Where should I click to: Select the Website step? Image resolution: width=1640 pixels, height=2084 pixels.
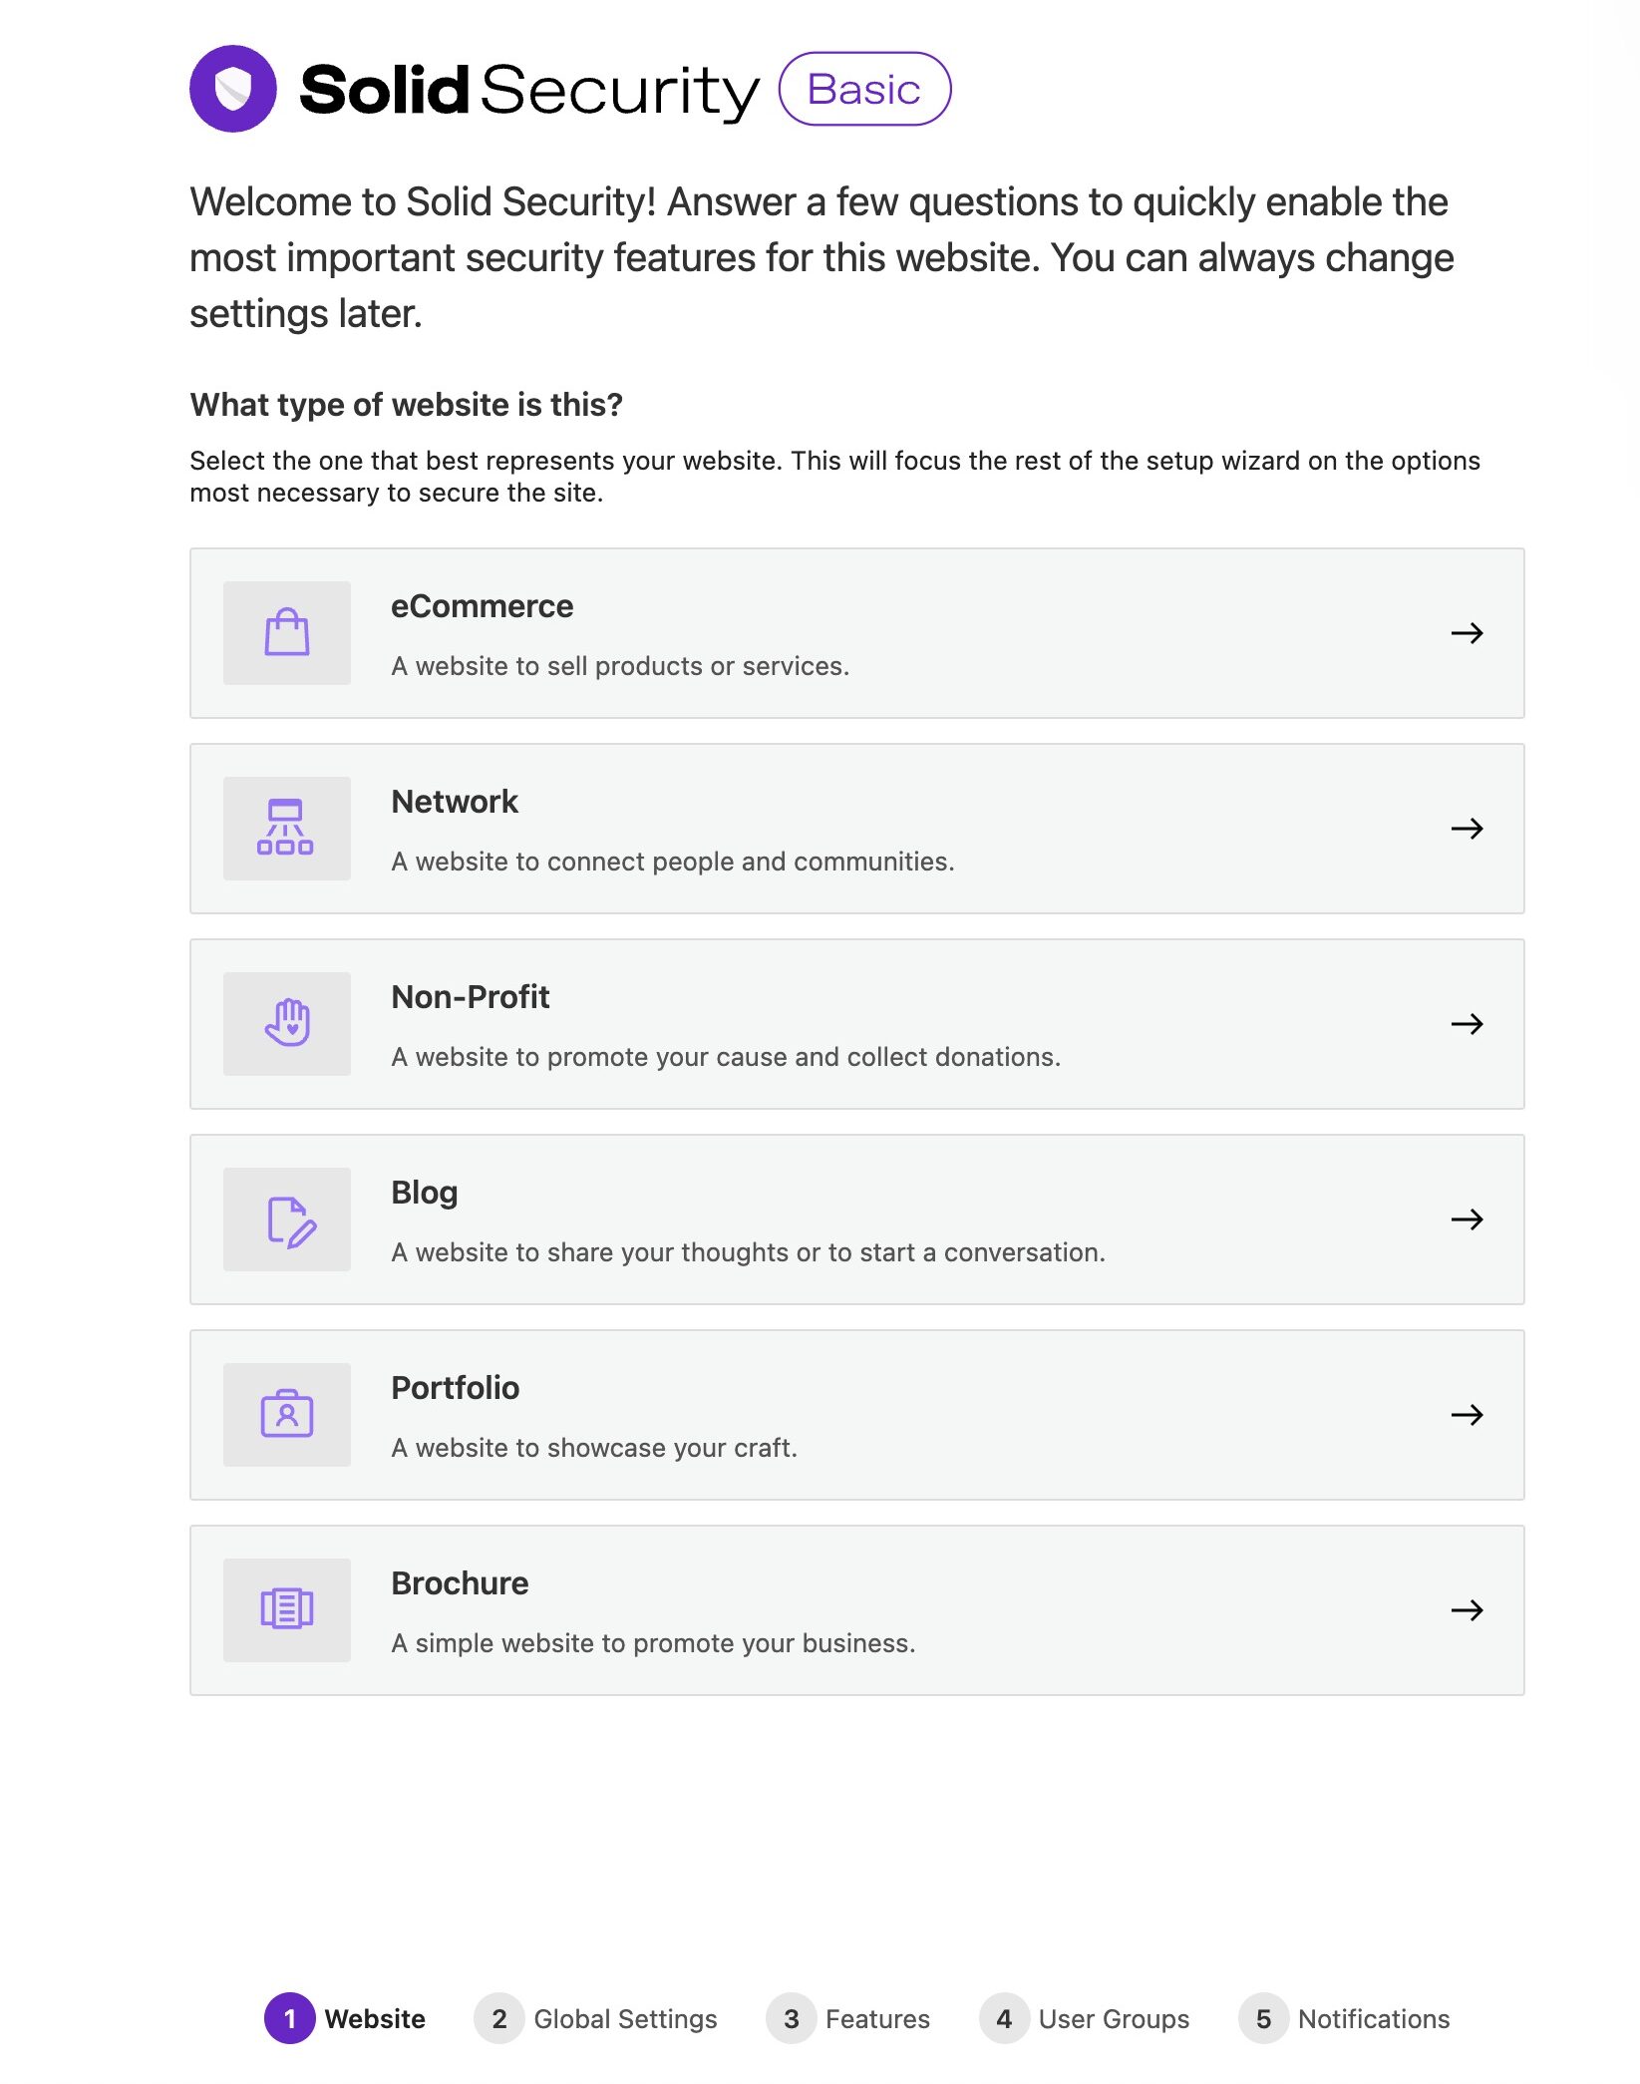tap(345, 2018)
